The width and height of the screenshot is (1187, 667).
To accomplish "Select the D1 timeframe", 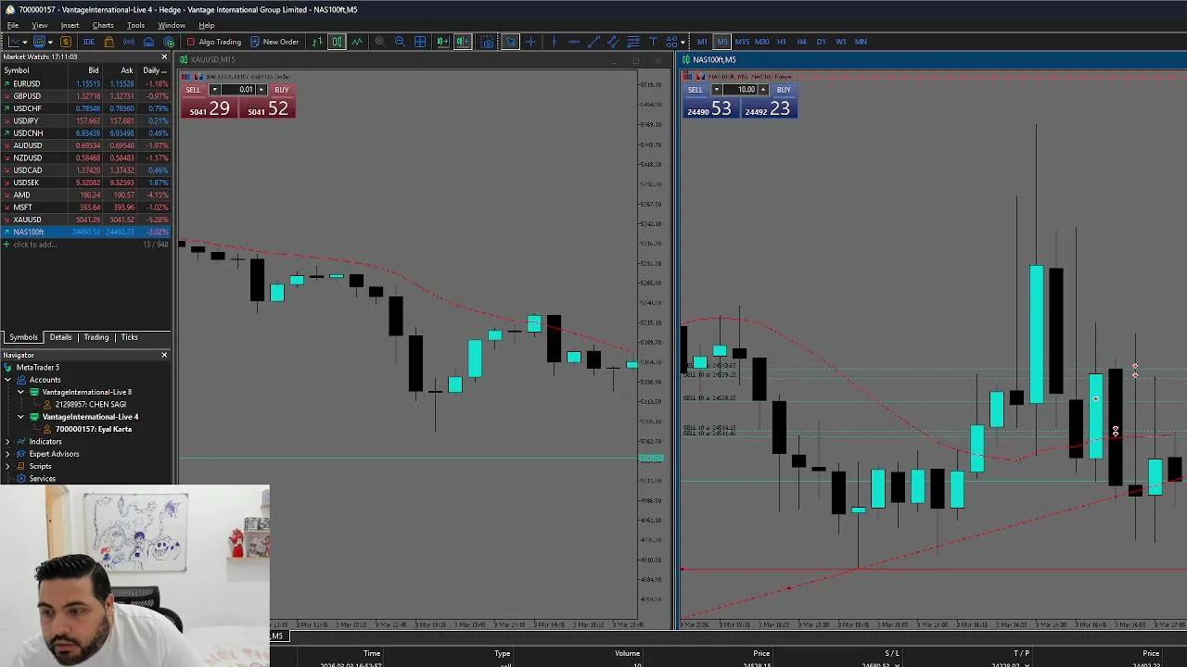I will click(822, 42).
